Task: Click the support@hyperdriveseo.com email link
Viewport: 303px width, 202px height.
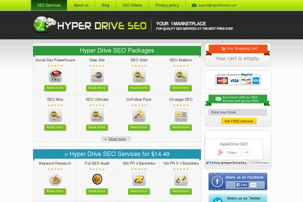Action: (217, 5)
